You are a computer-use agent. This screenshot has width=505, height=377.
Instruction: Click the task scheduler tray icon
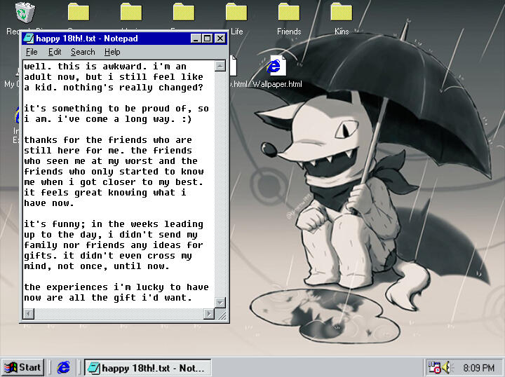pyautogui.click(x=434, y=367)
